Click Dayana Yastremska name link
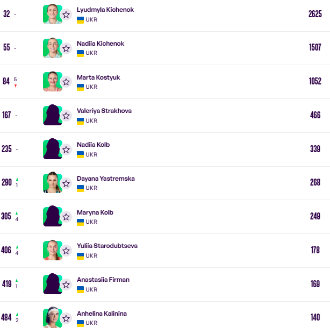Screen dimensions: 330x334 point(106,179)
